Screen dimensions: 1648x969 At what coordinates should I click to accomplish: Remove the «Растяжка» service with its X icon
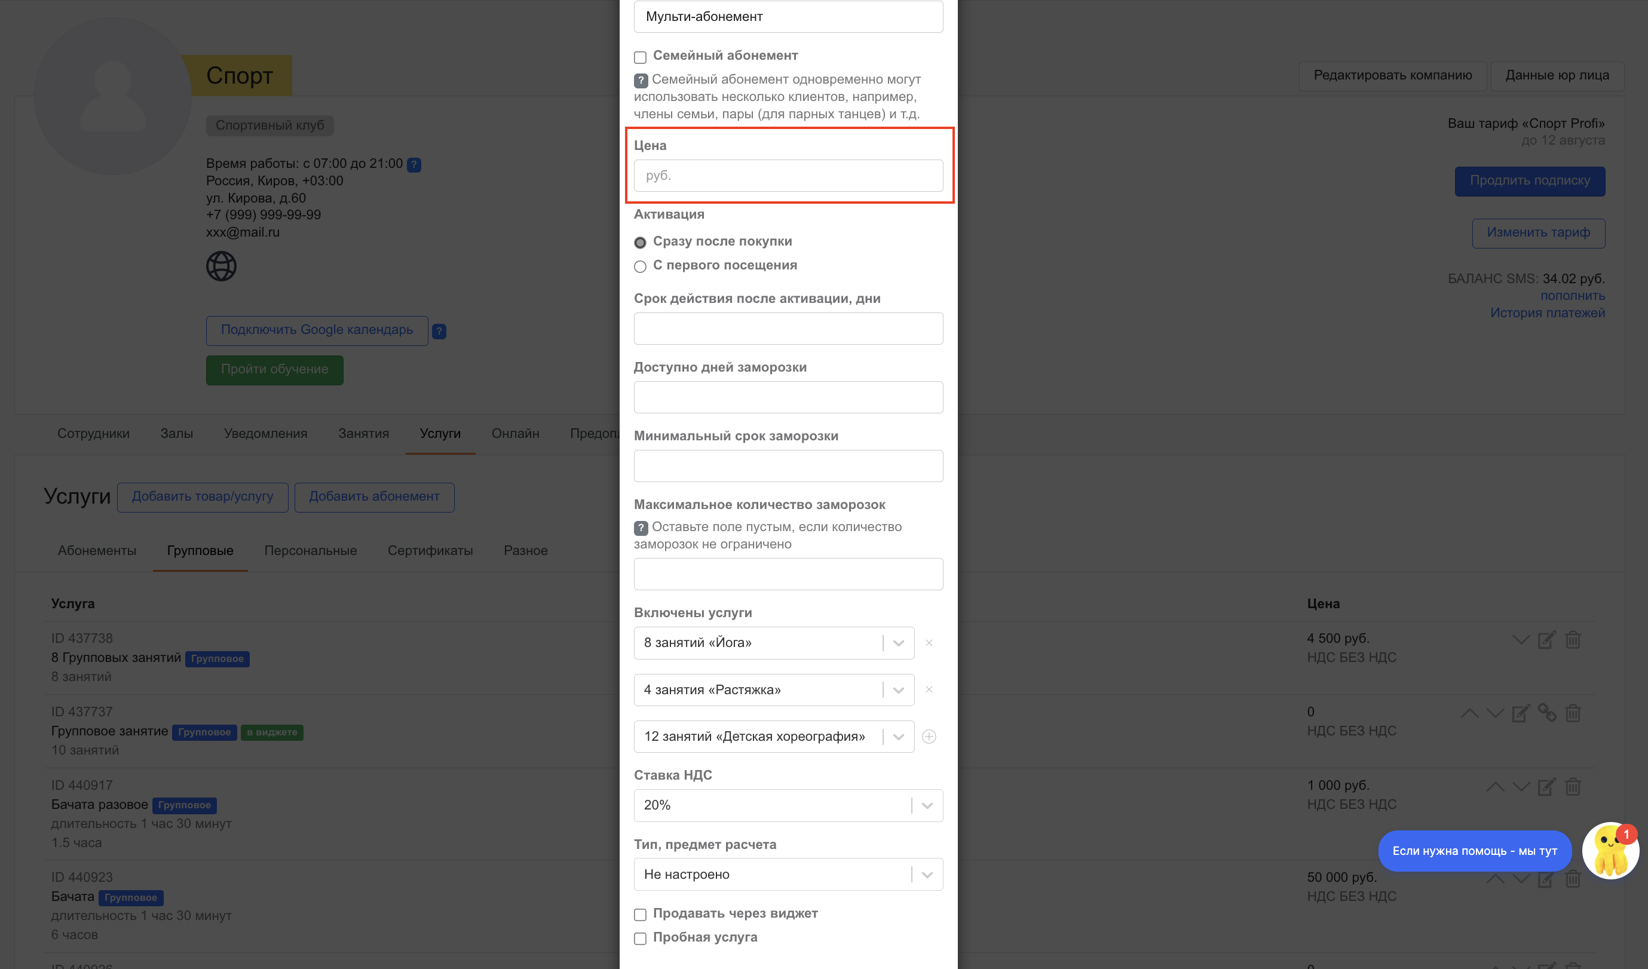(x=929, y=690)
